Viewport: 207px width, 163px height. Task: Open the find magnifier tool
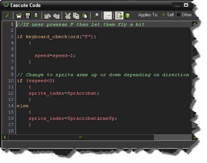point(96,15)
